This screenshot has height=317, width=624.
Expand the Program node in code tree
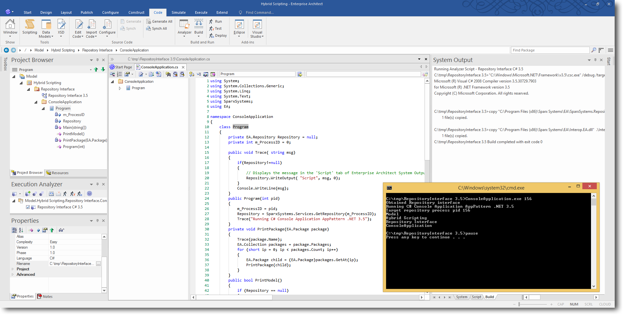tap(120, 88)
